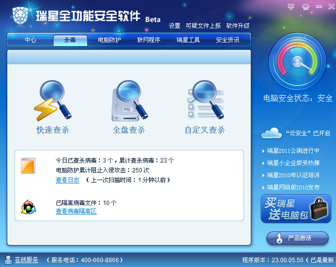
Task: Click the arrow beside 瑞星2011公测进行中
Action: [x=263, y=151]
